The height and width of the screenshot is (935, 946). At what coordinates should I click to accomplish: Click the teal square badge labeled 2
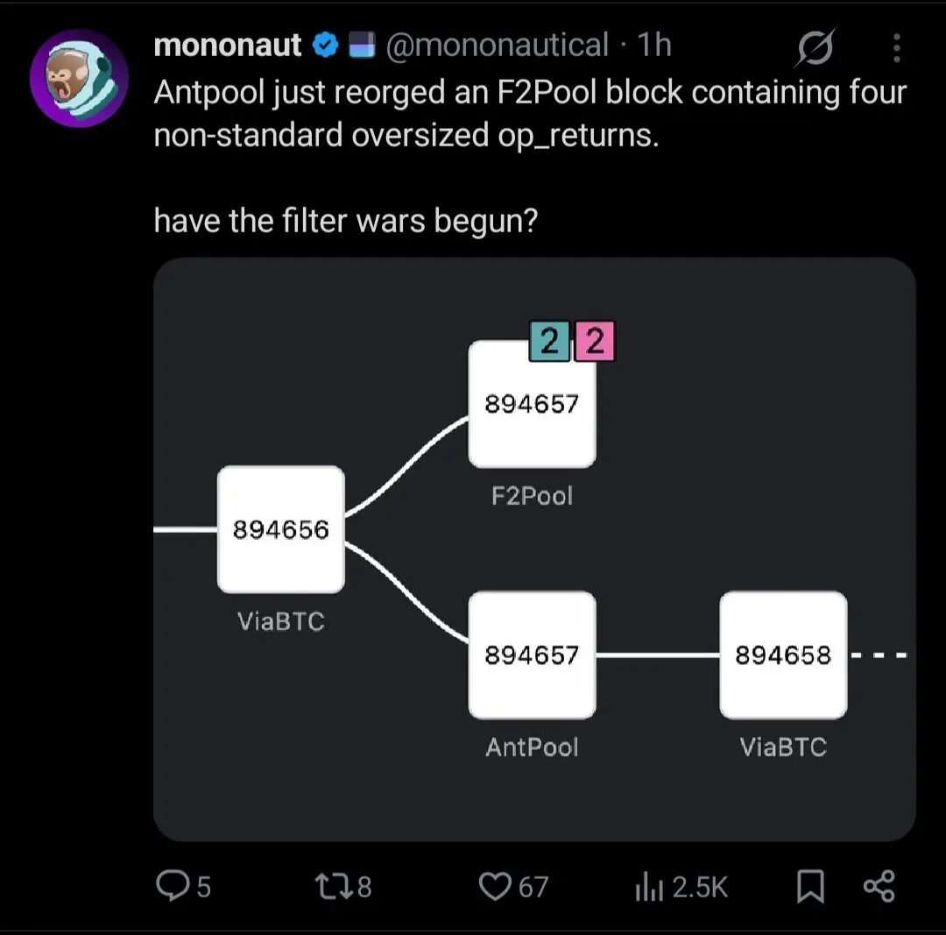click(549, 342)
